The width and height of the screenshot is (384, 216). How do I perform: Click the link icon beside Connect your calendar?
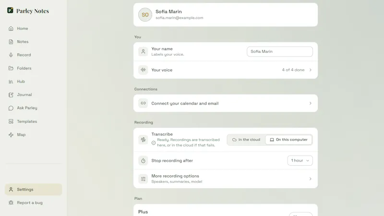tap(143, 103)
